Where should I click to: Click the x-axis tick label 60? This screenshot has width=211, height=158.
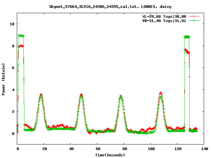click(98, 149)
